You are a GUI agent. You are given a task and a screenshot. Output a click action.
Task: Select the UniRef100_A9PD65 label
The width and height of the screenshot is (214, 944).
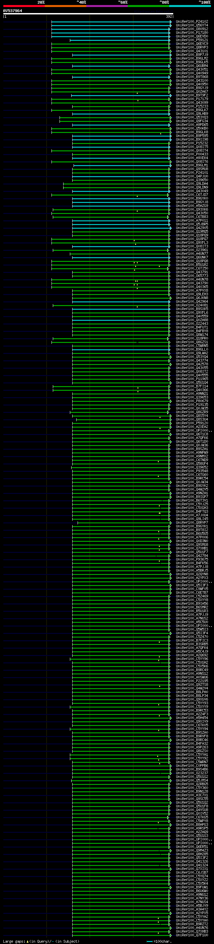point(192,125)
